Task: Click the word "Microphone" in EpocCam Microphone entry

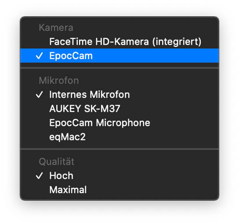Action: coord(123,123)
